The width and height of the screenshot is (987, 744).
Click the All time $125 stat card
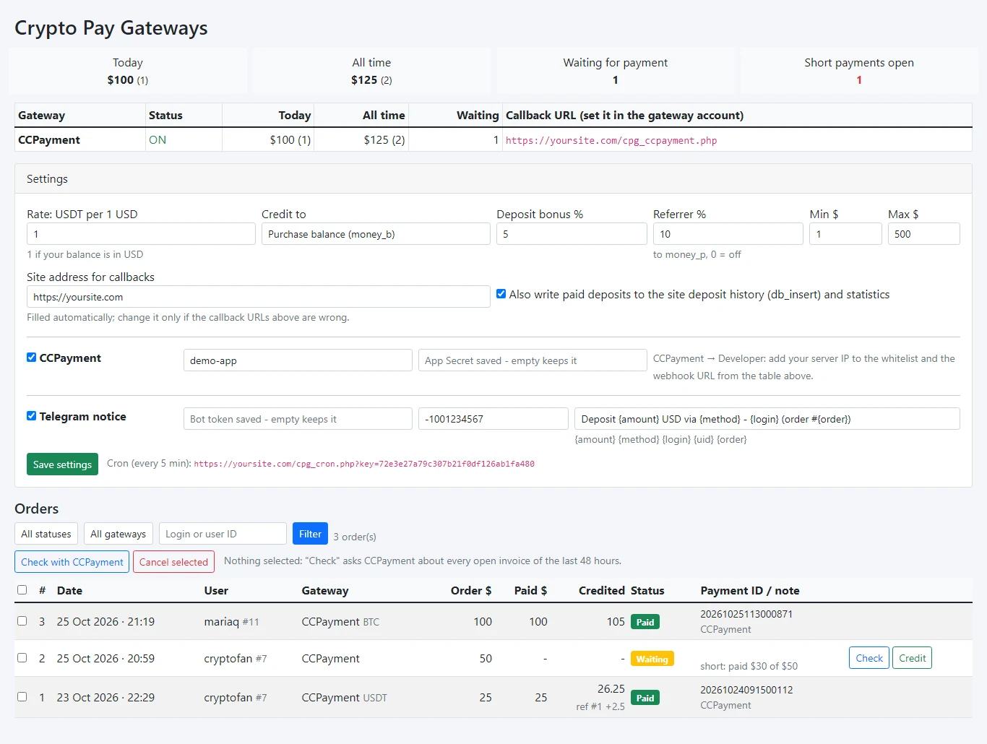tap(371, 71)
